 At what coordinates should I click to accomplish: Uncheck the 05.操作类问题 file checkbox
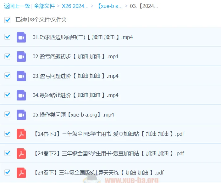pos(8,114)
